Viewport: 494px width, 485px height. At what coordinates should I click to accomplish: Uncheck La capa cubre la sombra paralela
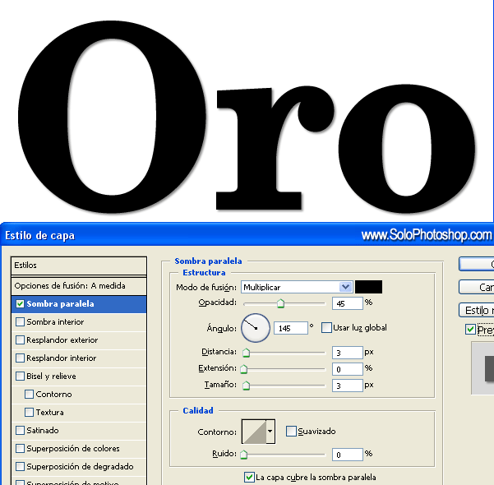click(x=250, y=477)
